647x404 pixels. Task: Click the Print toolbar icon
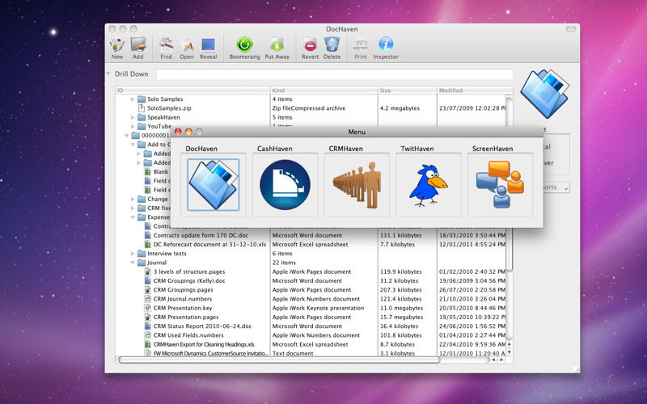point(361,44)
